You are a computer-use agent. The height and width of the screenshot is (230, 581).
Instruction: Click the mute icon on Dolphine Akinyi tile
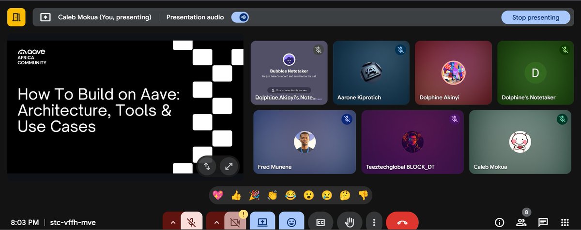coord(483,50)
